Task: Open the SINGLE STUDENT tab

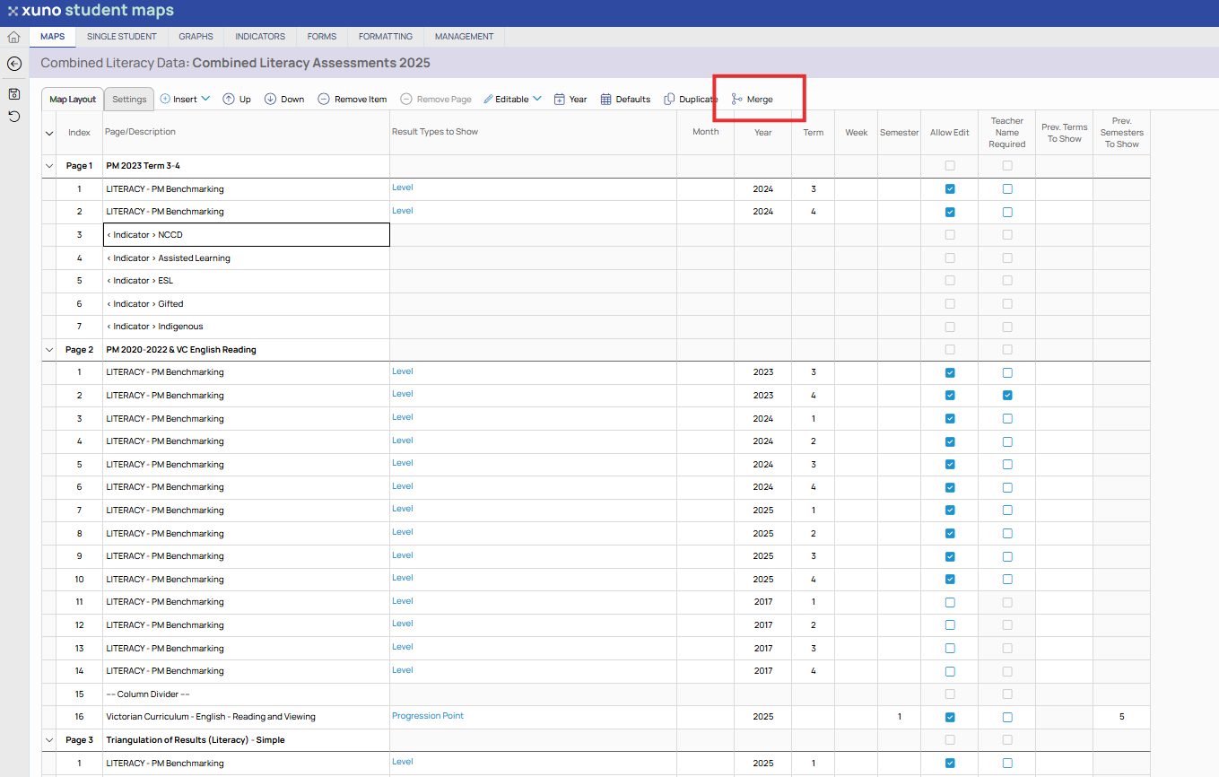Action: point(122,37)
